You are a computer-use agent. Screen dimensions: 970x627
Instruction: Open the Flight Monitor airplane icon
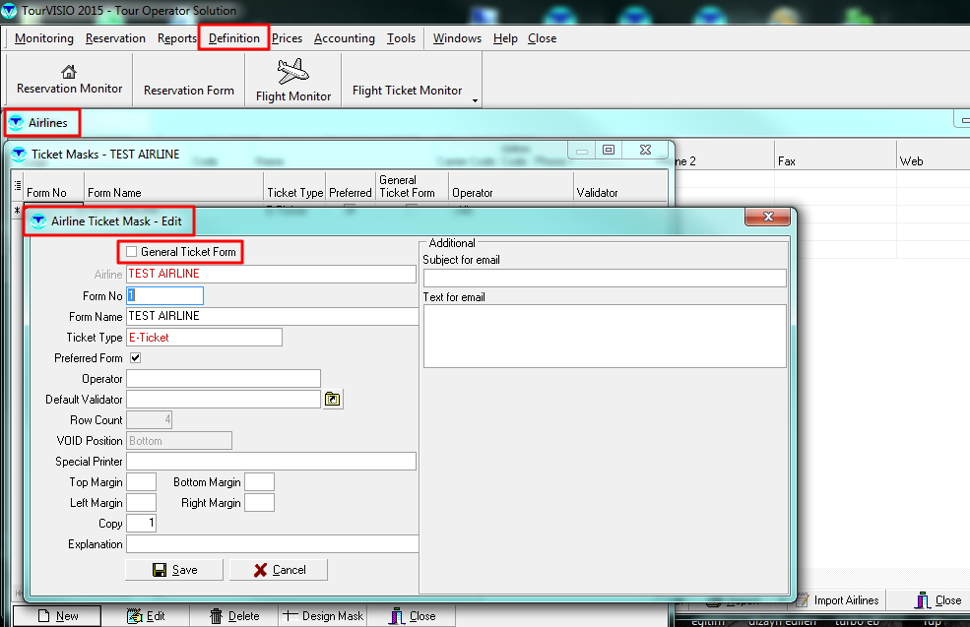click(x=292, y=72)
